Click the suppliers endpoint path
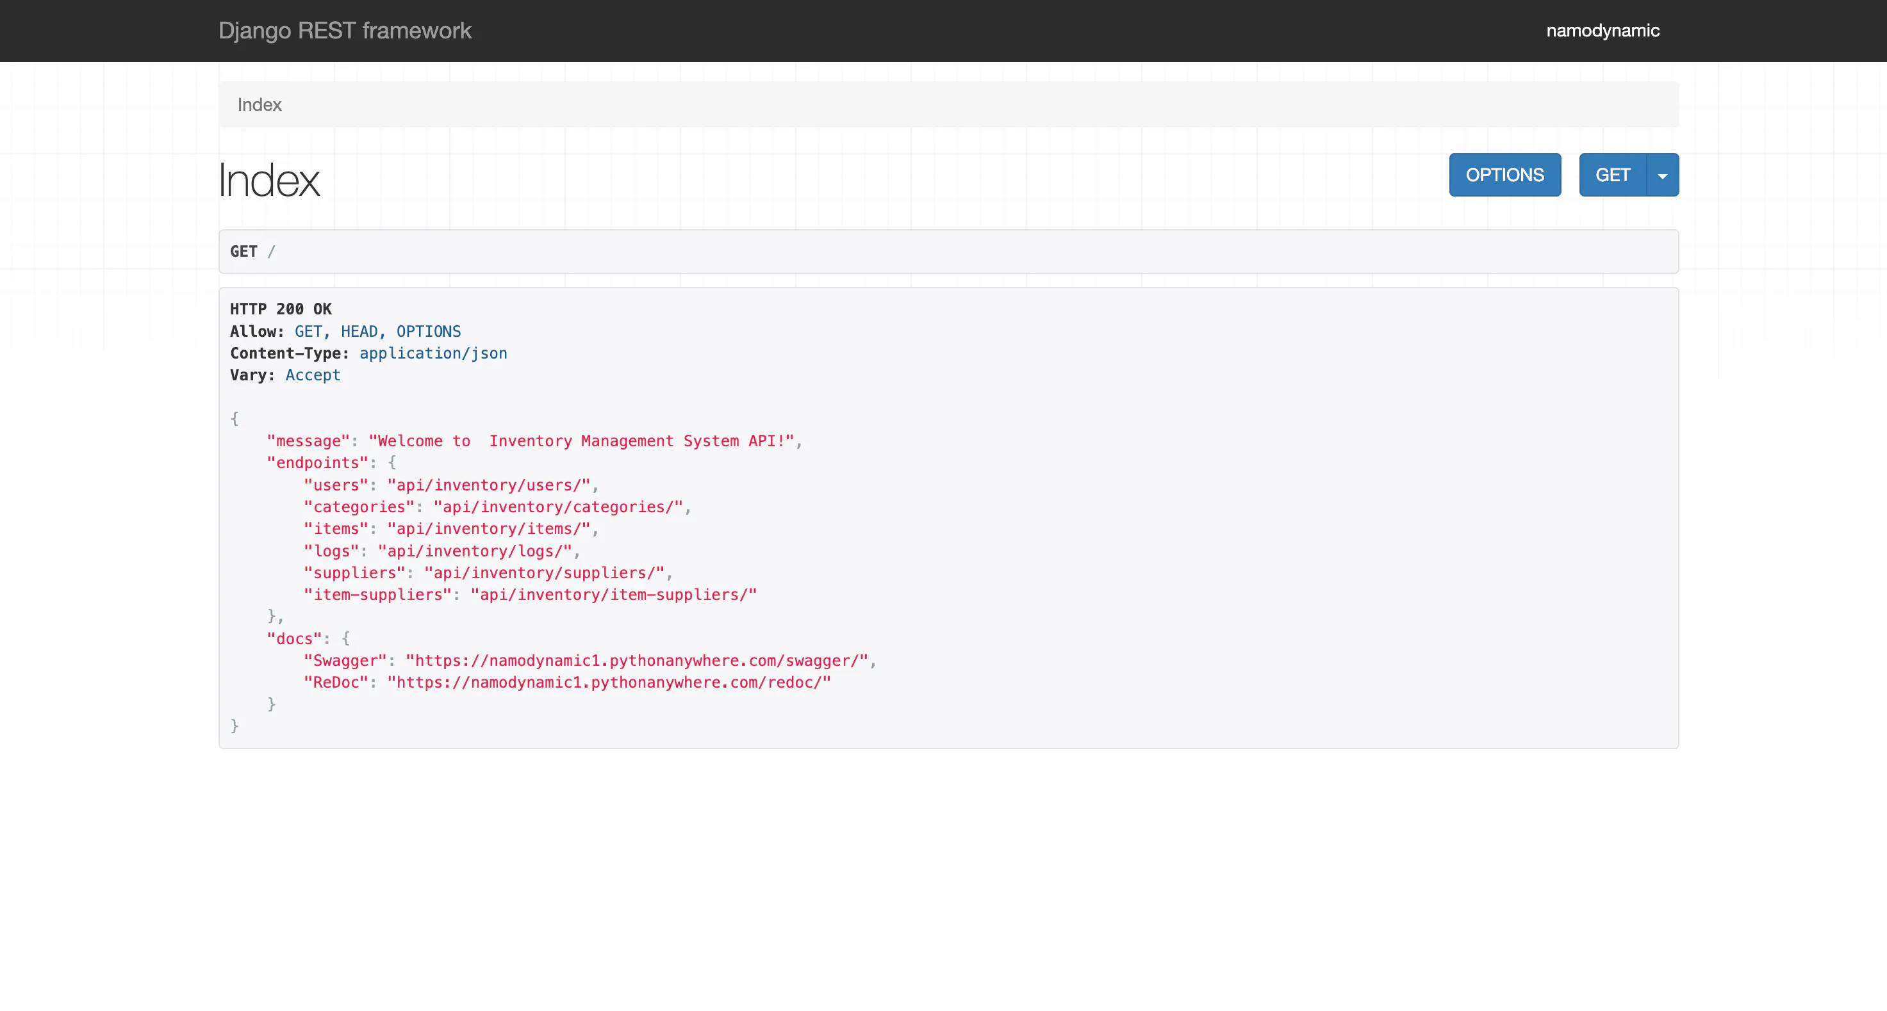1887x1011 pixels. point(547,572)
